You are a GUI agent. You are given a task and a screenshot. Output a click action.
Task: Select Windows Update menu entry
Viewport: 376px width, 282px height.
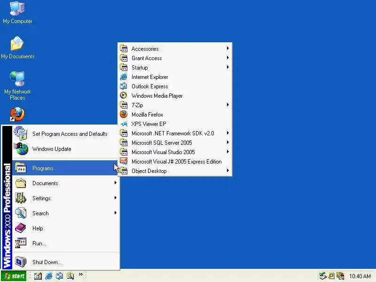pyautogui.click(x=65, y=149)
